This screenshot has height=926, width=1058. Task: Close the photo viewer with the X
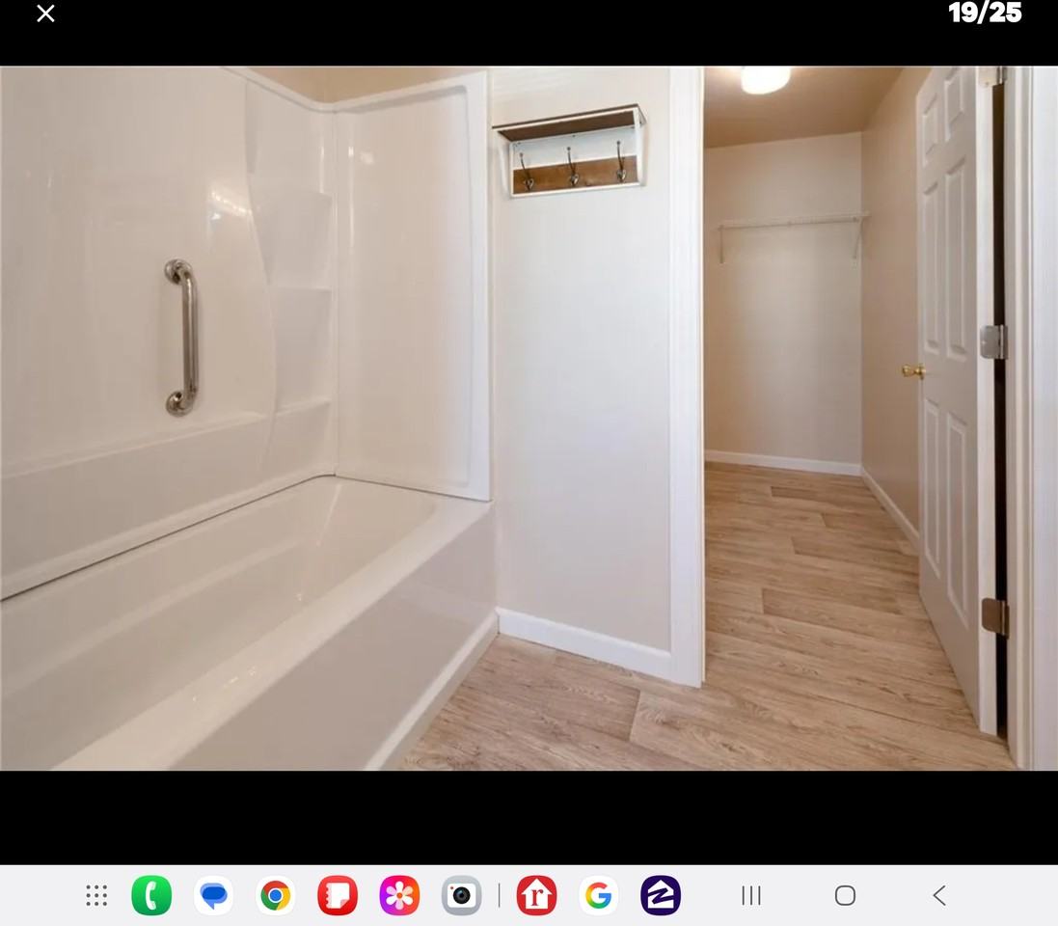pos(45,14)
